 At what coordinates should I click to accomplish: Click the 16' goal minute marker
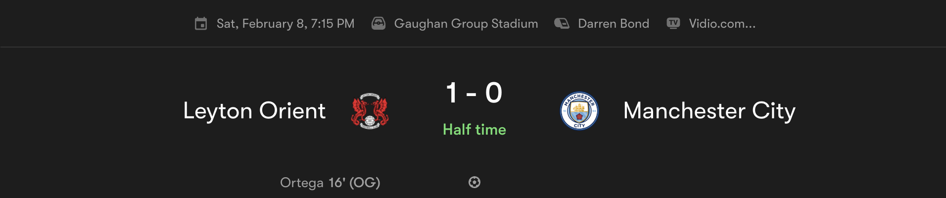337,183
